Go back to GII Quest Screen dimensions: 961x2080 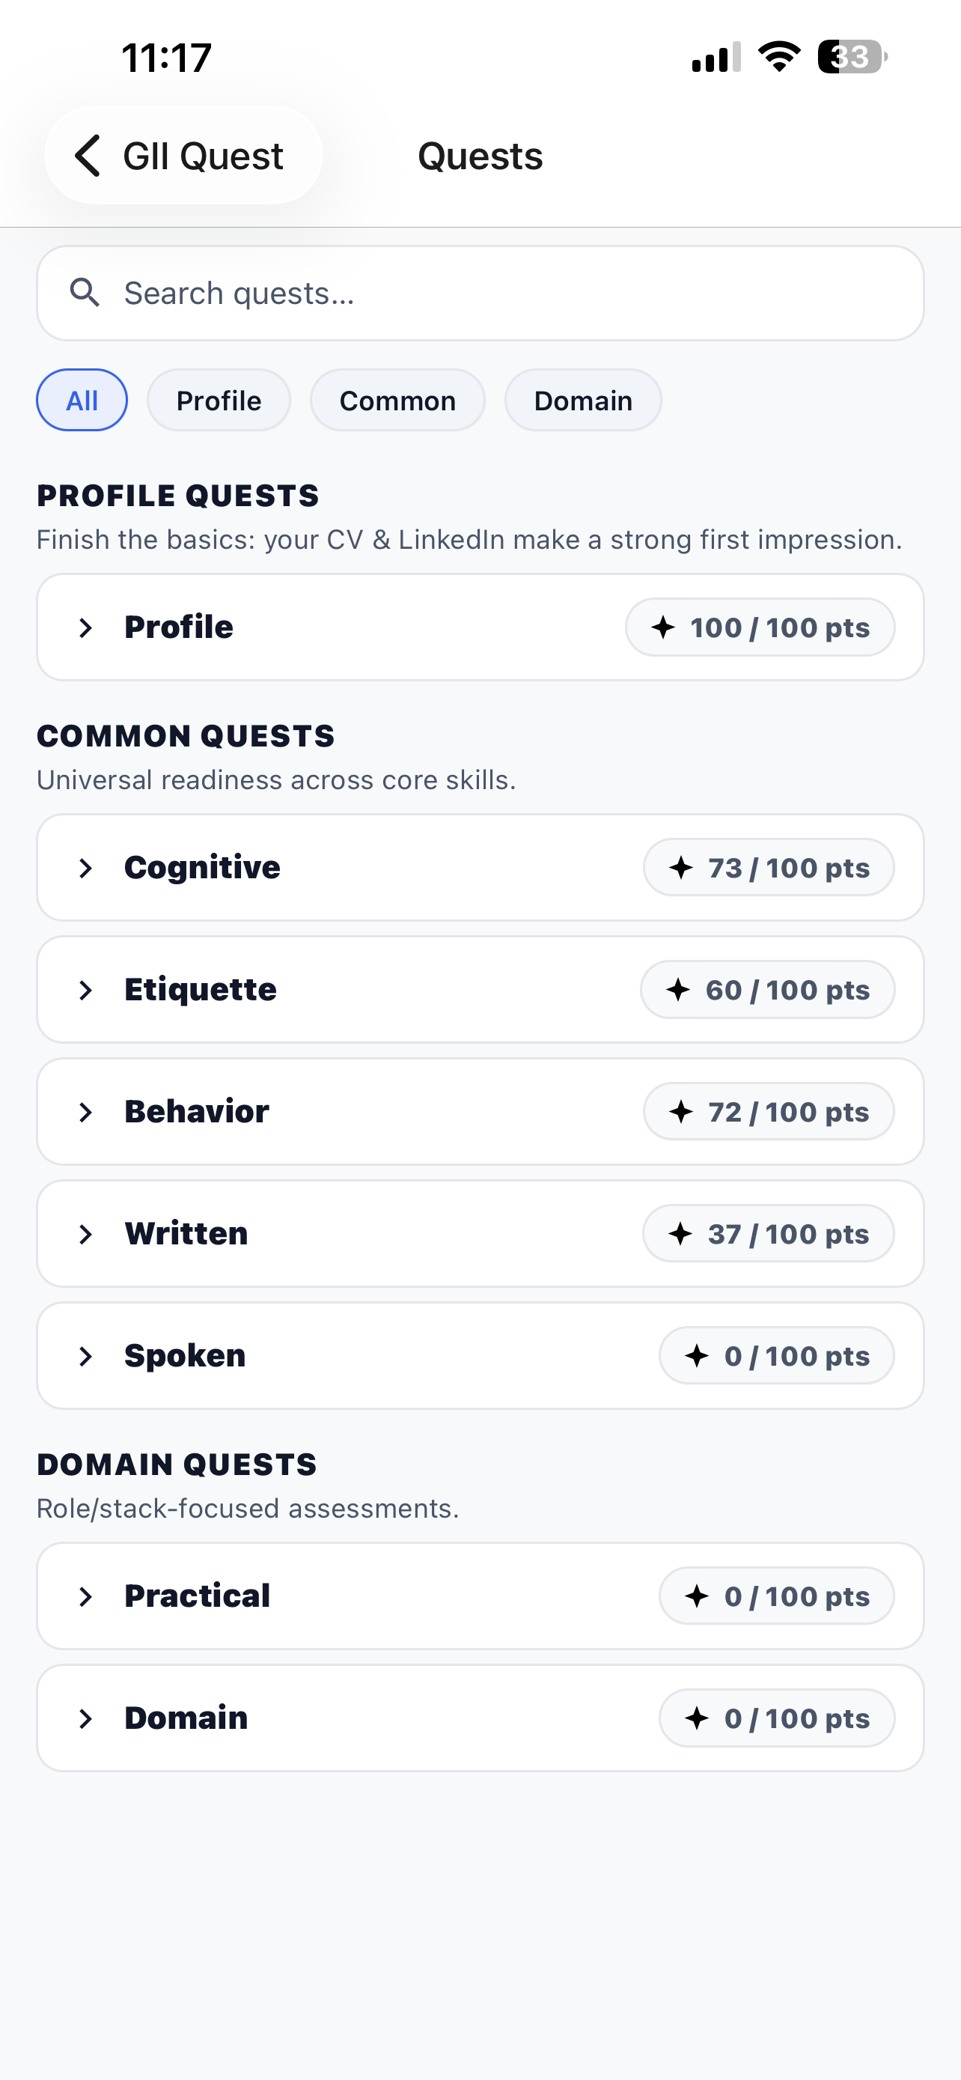[184, 155]
